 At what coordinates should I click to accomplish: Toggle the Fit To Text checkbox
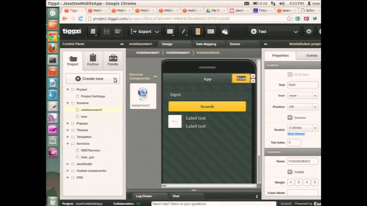290,74
